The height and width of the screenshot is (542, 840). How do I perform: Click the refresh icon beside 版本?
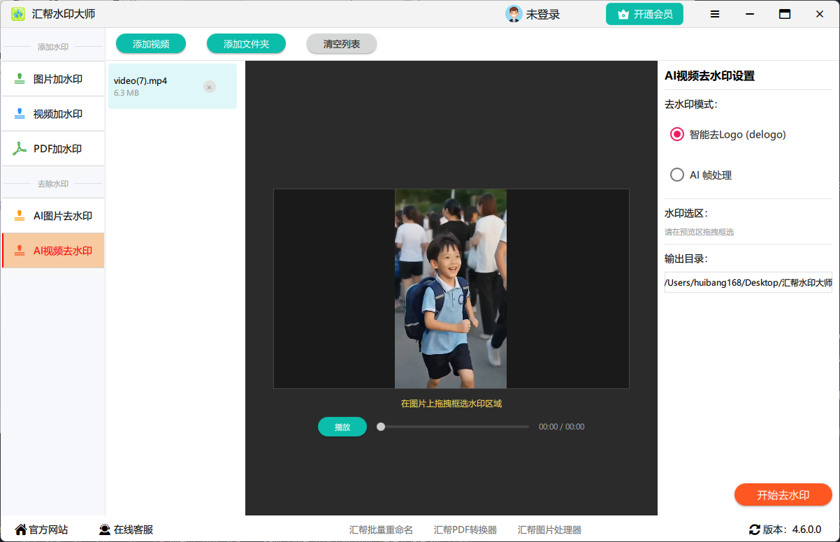(x=755, y=529)
